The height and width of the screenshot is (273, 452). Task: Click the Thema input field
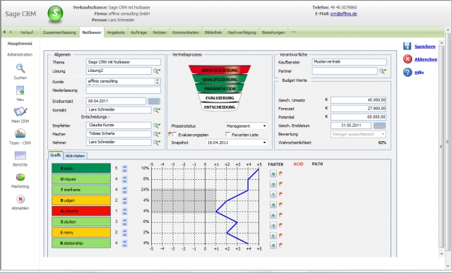[124, 62]
